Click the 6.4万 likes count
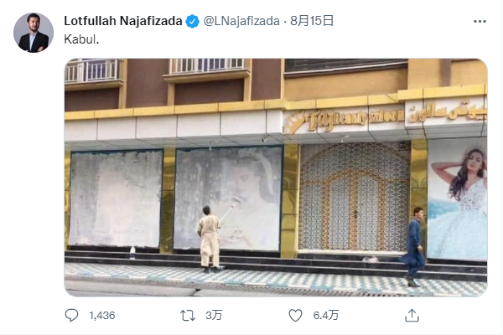The width and height of the screenshot is (503, 335). coord(326,316)
